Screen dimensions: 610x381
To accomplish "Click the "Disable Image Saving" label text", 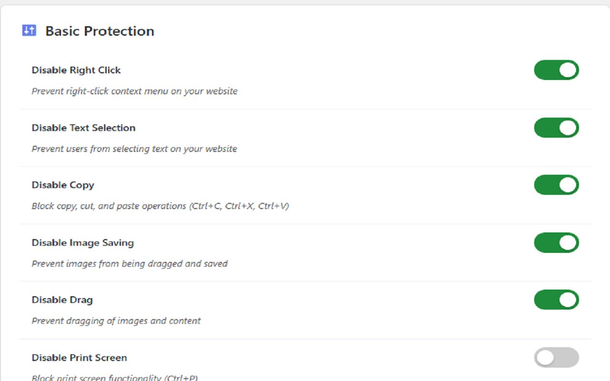I will 82,242.
